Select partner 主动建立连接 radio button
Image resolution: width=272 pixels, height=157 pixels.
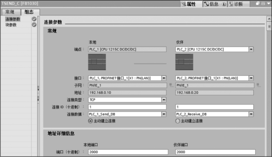click(177, 121)
